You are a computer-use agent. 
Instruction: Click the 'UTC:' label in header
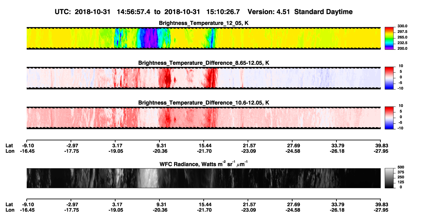click(x=63, y=12)
